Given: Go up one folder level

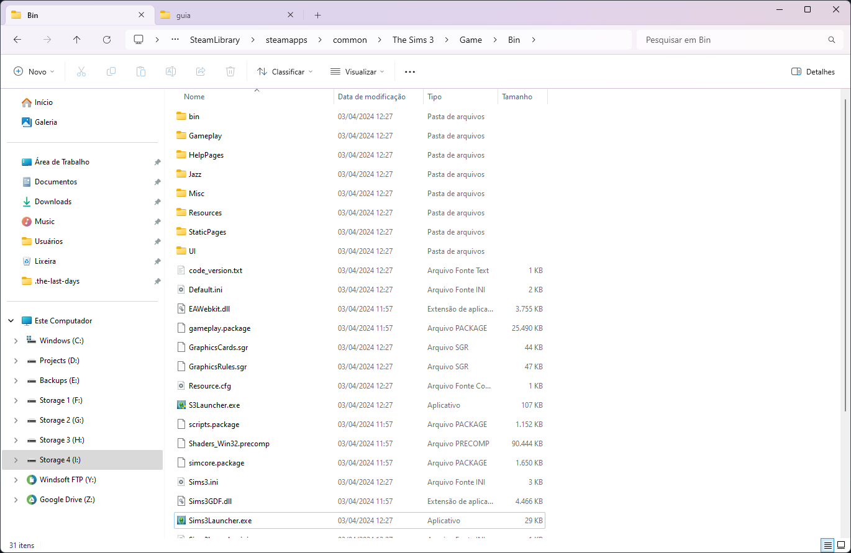Looking at the screenshot, I should (77, 40).
